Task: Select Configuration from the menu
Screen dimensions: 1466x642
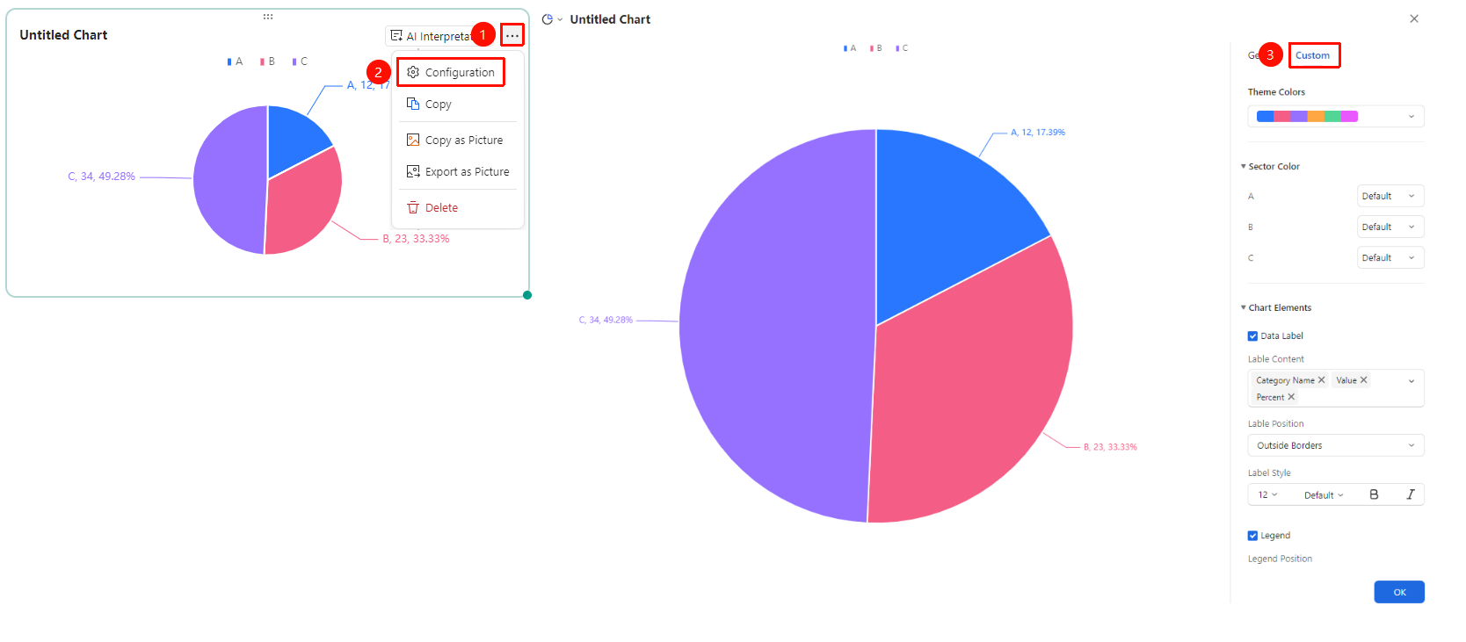Action: (x=451, y=72)
